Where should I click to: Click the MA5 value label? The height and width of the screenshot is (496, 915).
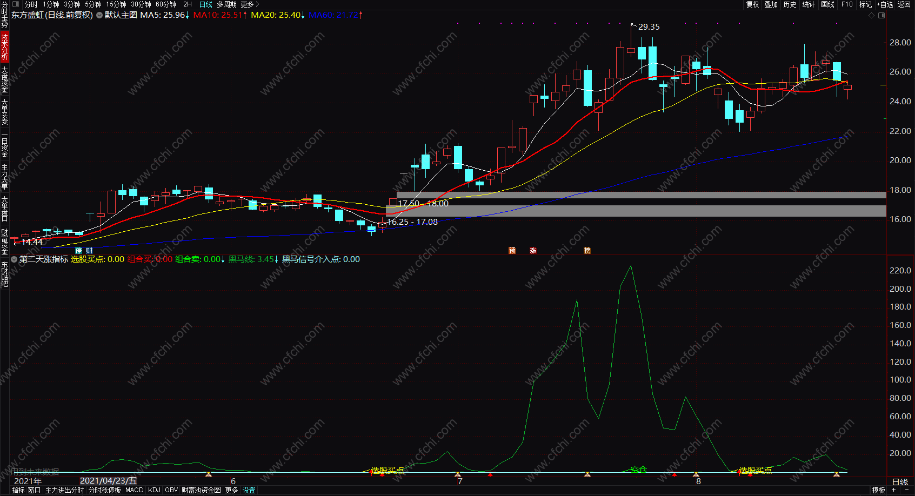click(164, 15)
